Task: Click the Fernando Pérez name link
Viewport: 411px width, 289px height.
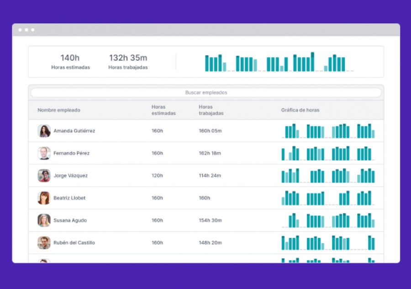Action: [71, 153]
